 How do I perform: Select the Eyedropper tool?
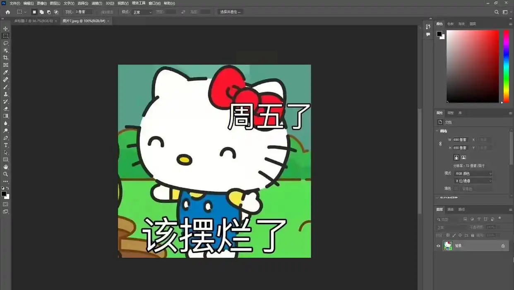[x=6, y=72]
